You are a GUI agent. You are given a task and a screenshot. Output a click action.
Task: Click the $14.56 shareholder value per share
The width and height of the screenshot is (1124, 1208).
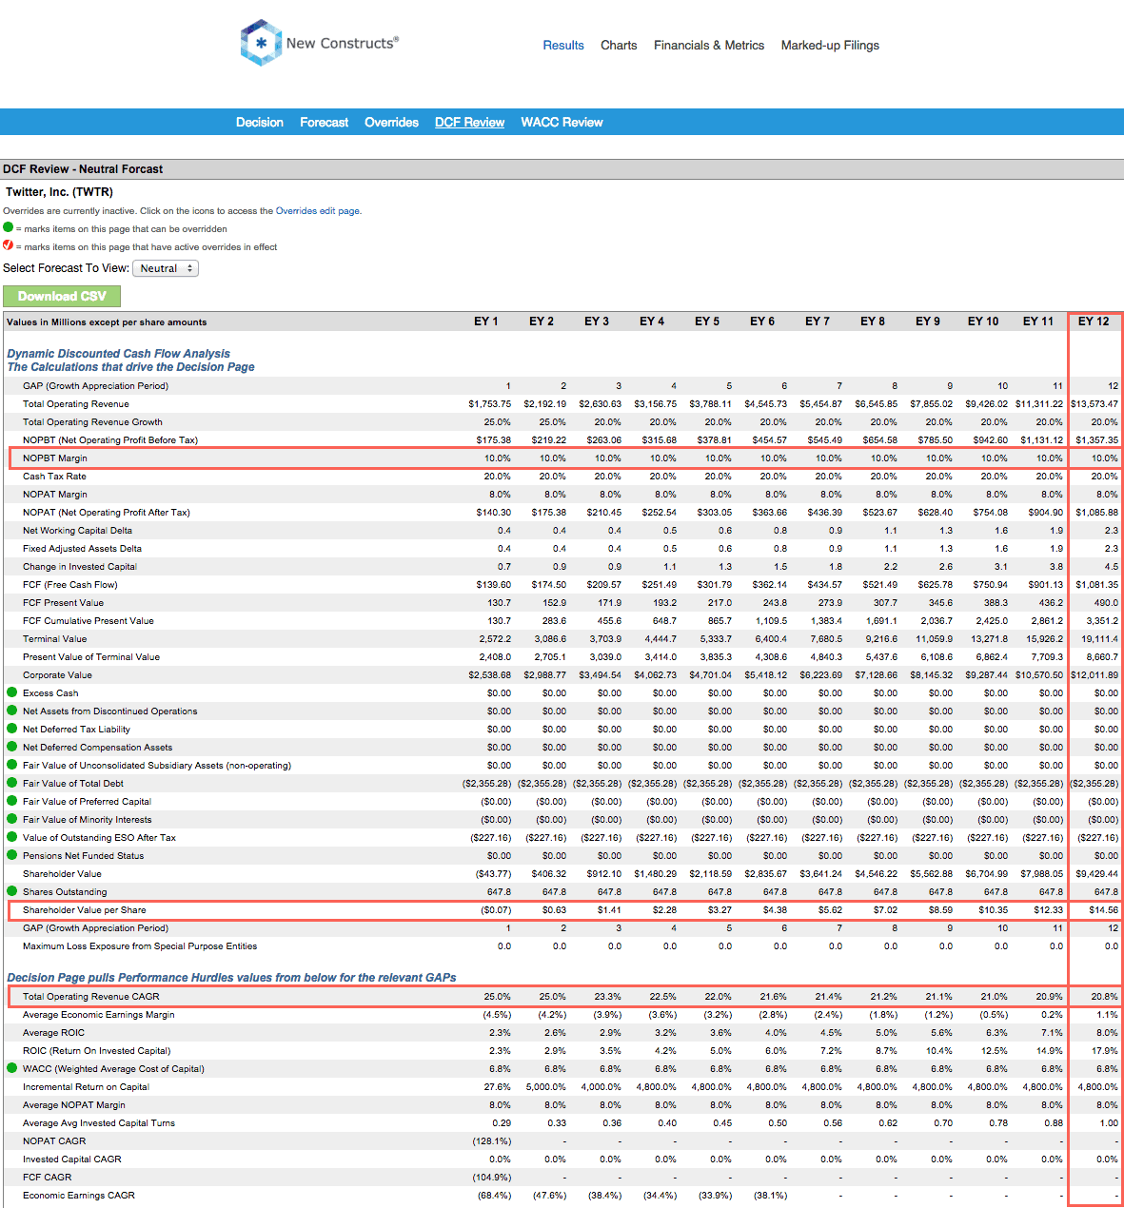click(x=1104, y=910)
